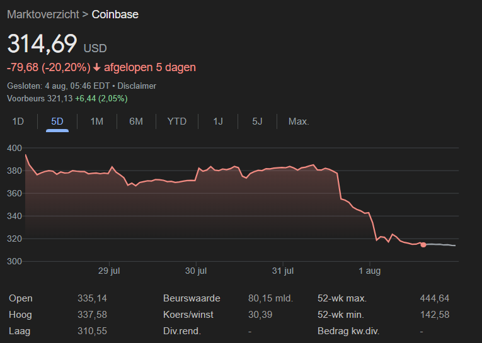Click the 29 jul date label on the axis

(109, 271)
